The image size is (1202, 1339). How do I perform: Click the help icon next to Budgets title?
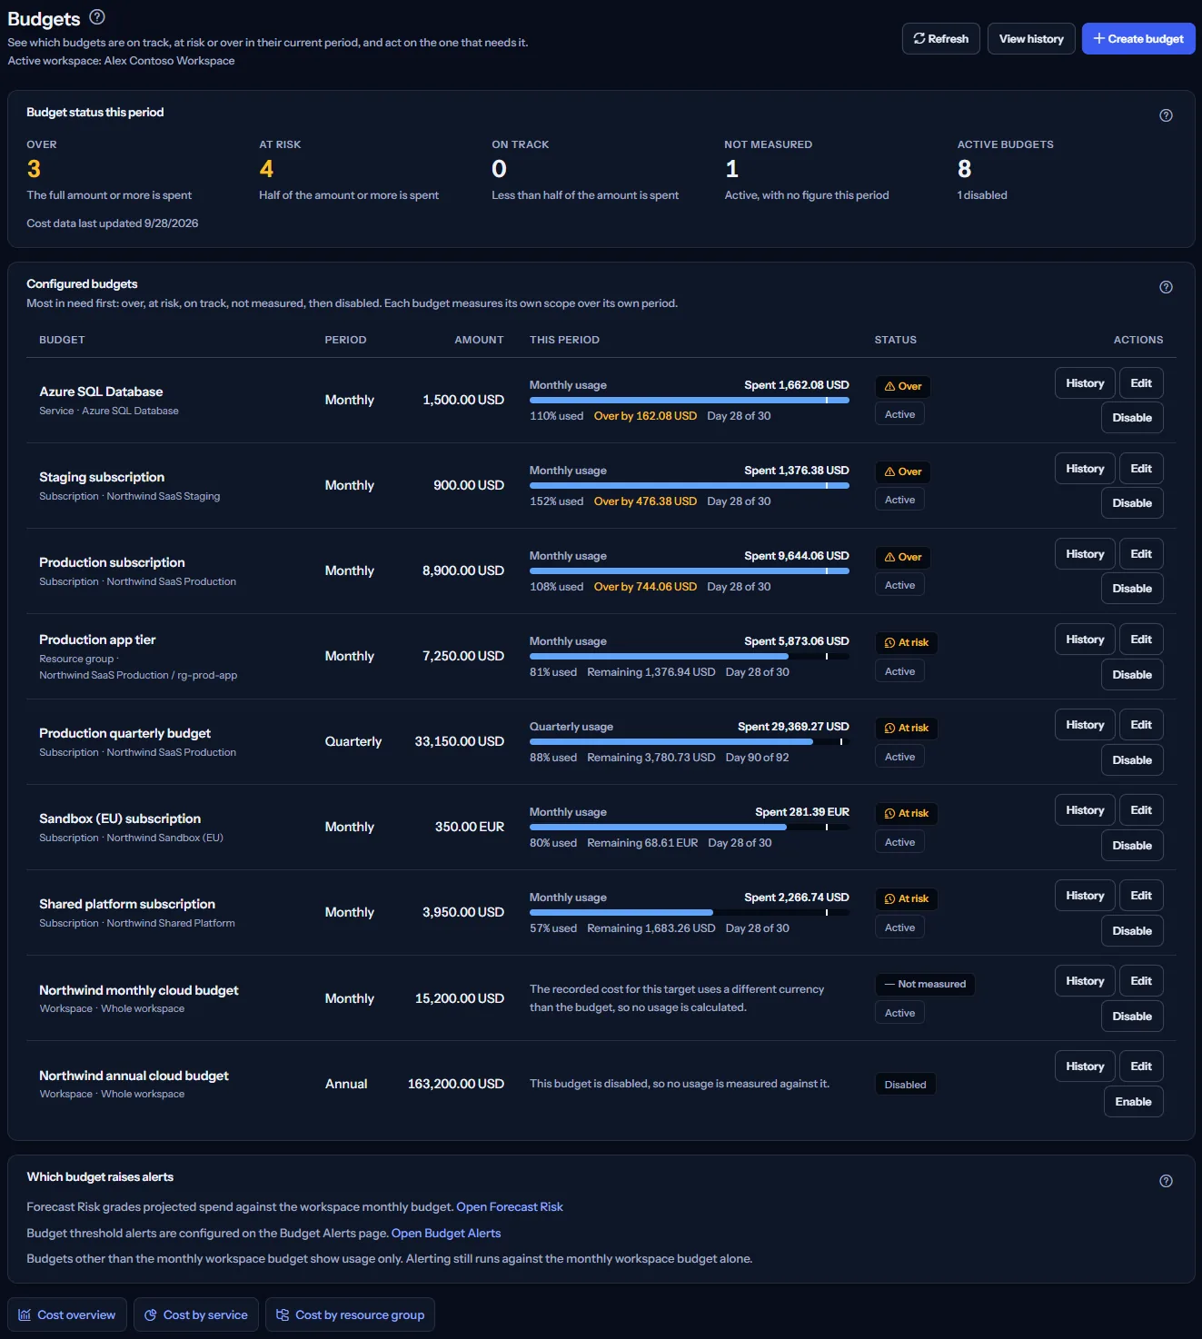(x=97, y=16)
